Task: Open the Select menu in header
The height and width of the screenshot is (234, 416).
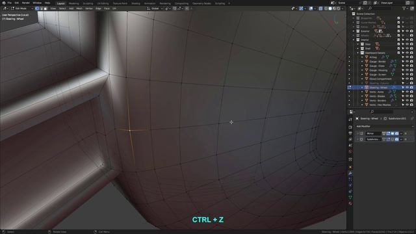Action: [x=62, y=8]
